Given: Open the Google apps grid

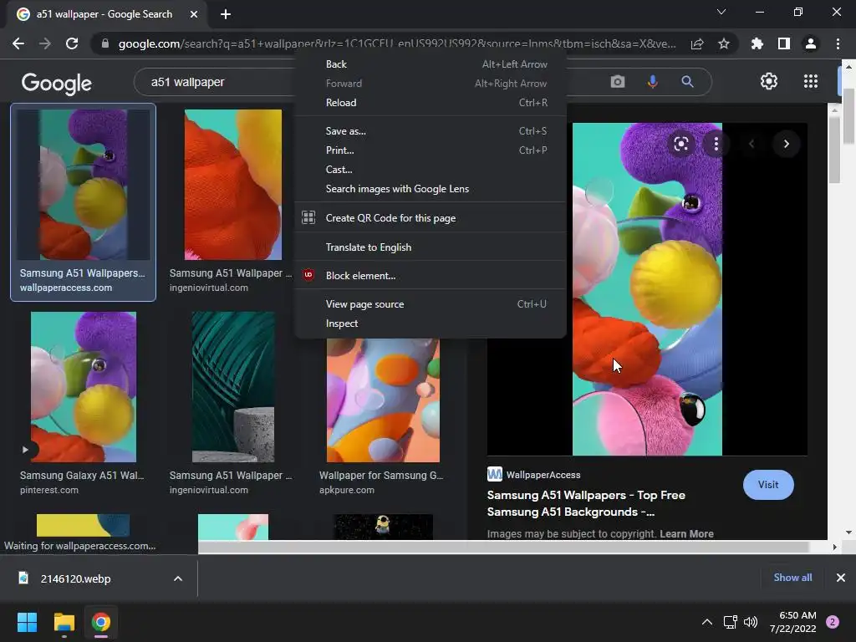Looking at the screenshot, I should tap(811, 81).
